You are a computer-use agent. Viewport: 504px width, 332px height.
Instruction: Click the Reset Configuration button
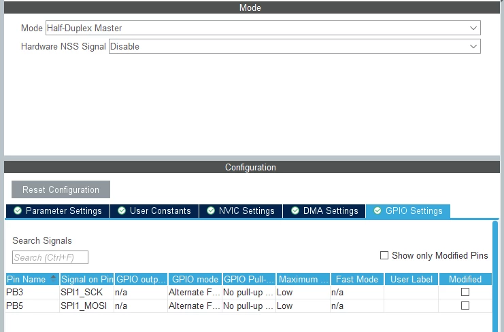(x=61, y=189)
